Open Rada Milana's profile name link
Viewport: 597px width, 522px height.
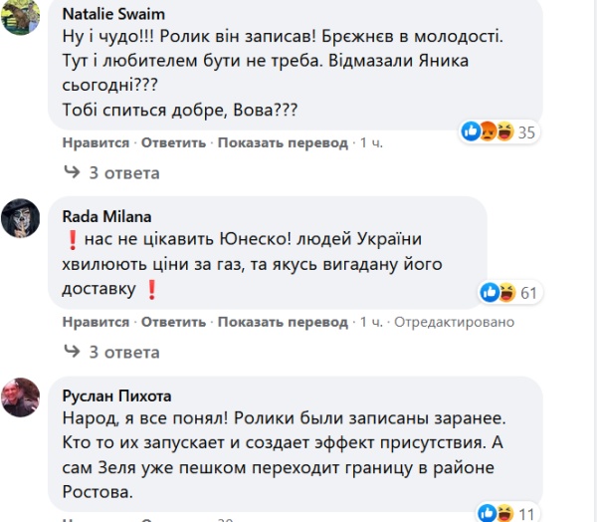pos(102,214)
